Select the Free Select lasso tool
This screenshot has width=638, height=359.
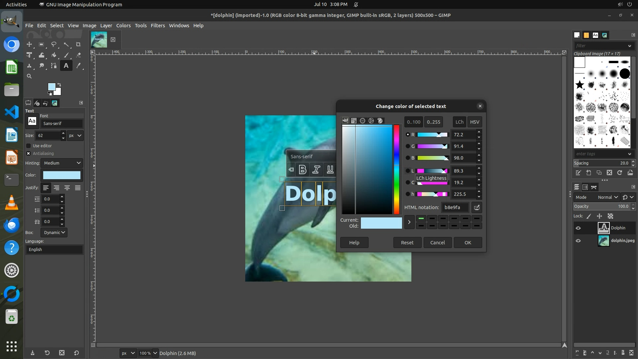54,45
